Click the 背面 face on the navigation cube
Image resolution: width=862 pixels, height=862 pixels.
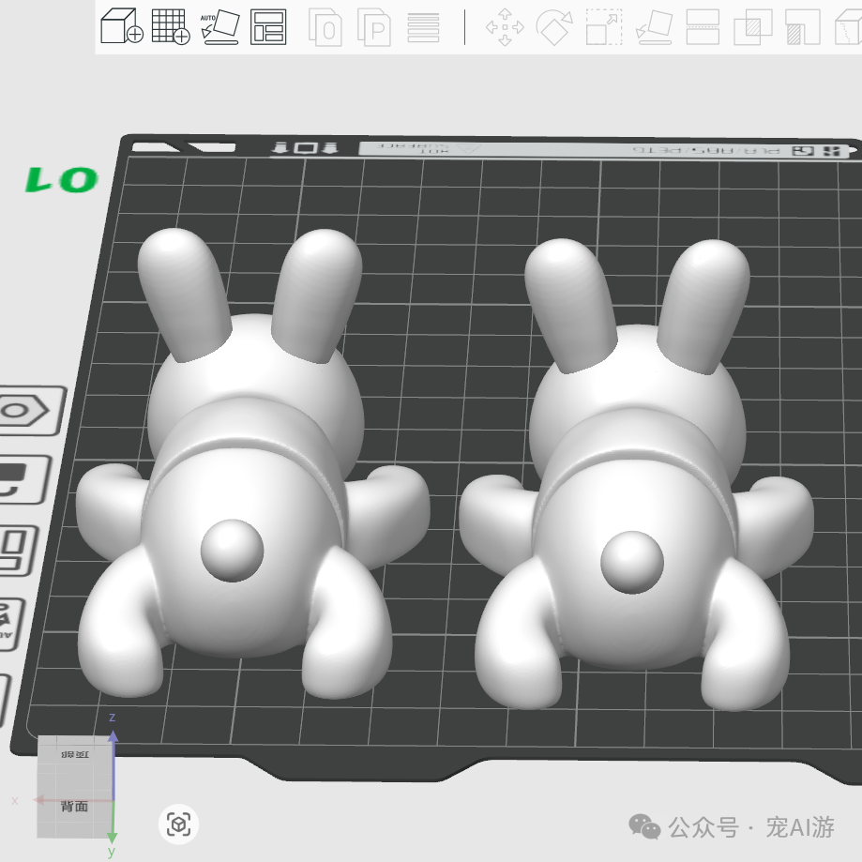[x=73, y=805]
